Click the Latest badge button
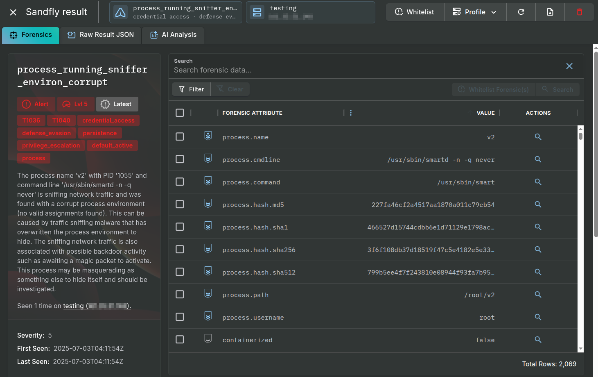 pyautogui.click(x=117, y=104)
